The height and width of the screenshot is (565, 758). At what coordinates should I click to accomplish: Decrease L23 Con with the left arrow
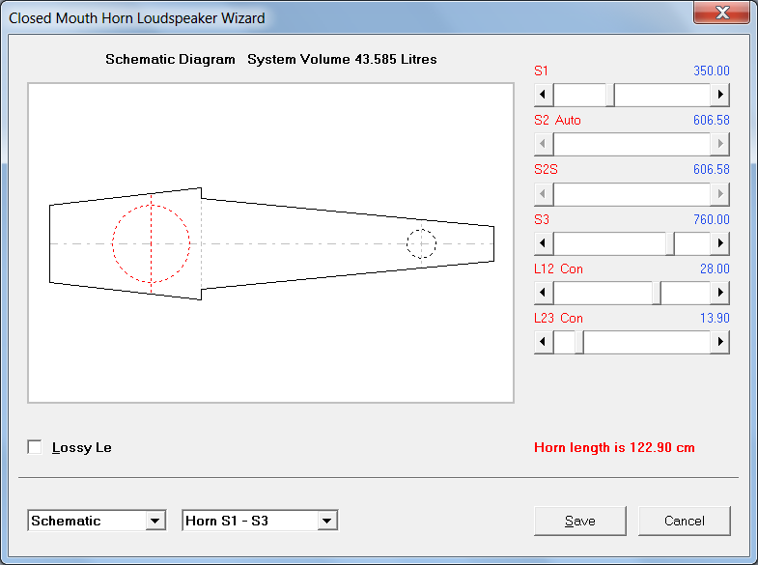(544, 342)
